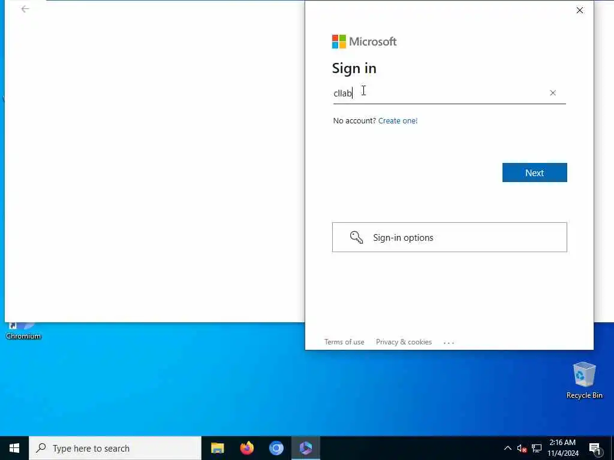Open Sign-in options
The image size is (614, 460).
tap(449, 237)
